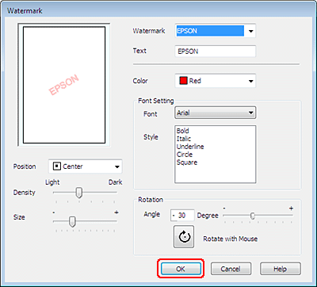This screenshot has height=287, width=317.
Task: Click the Density slider handle
Action: tap(78, 193)
